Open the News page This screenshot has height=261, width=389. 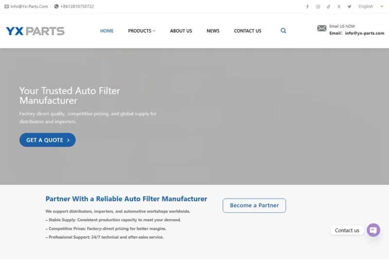pos(213,31)
